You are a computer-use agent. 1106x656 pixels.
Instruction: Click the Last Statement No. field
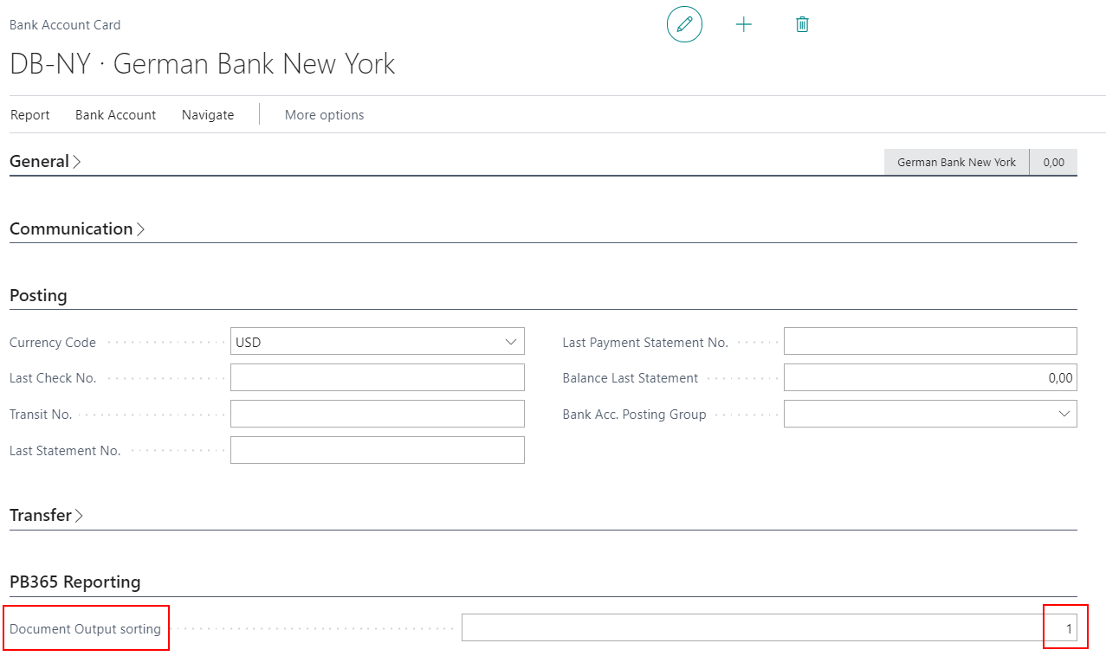(378, 450)
